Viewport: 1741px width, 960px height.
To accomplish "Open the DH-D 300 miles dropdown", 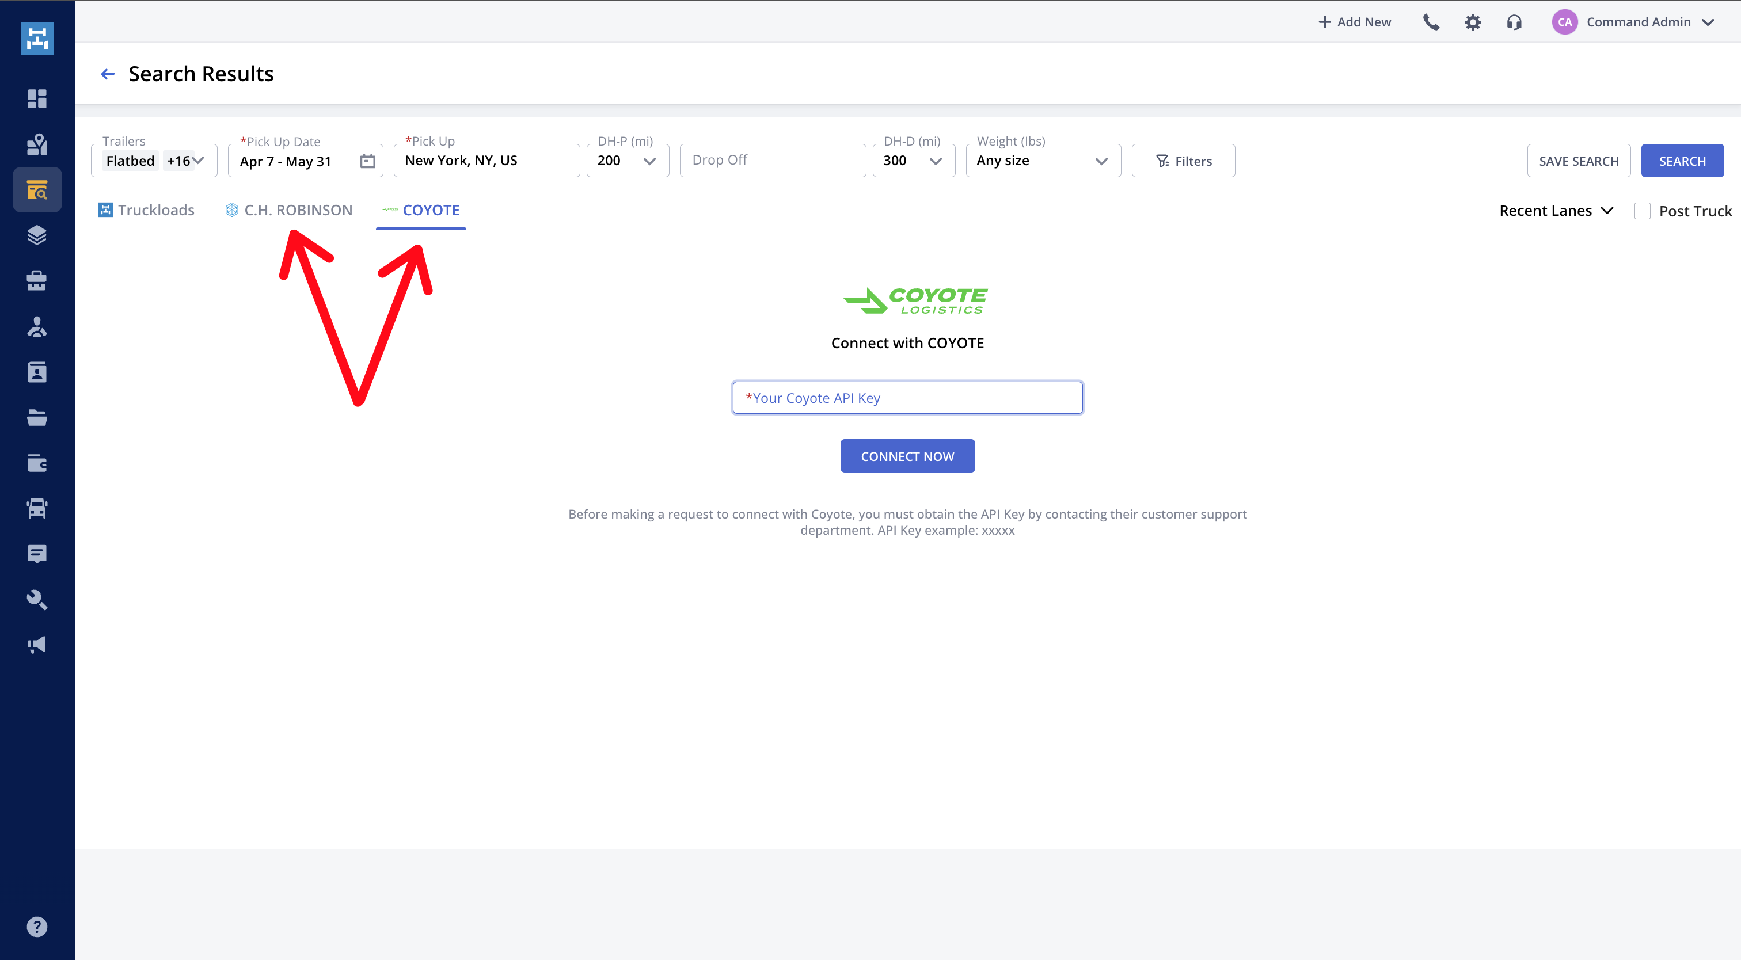I will point(914,161).
